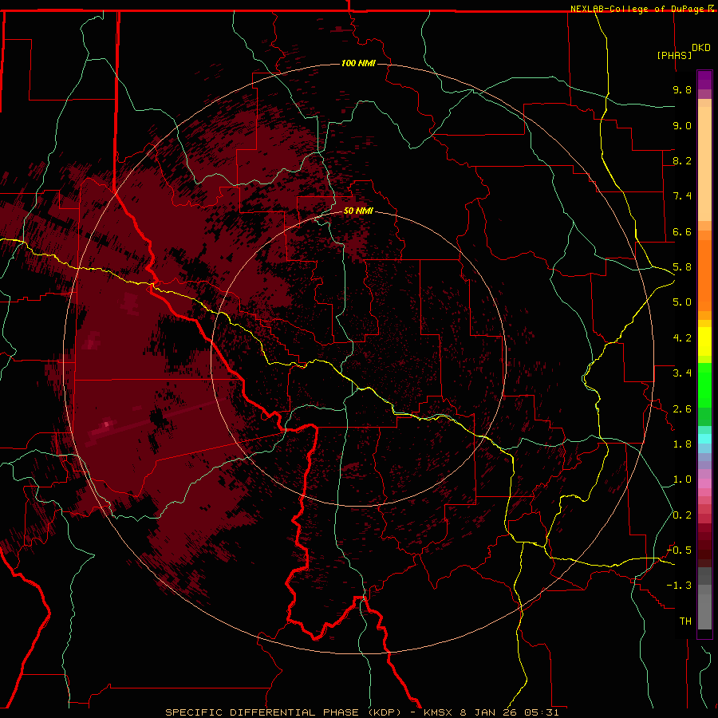This screenshot has height=718, width=718.
Task: Click the KMSX station identifier in the caption
Action: click(x=440, y=712)
